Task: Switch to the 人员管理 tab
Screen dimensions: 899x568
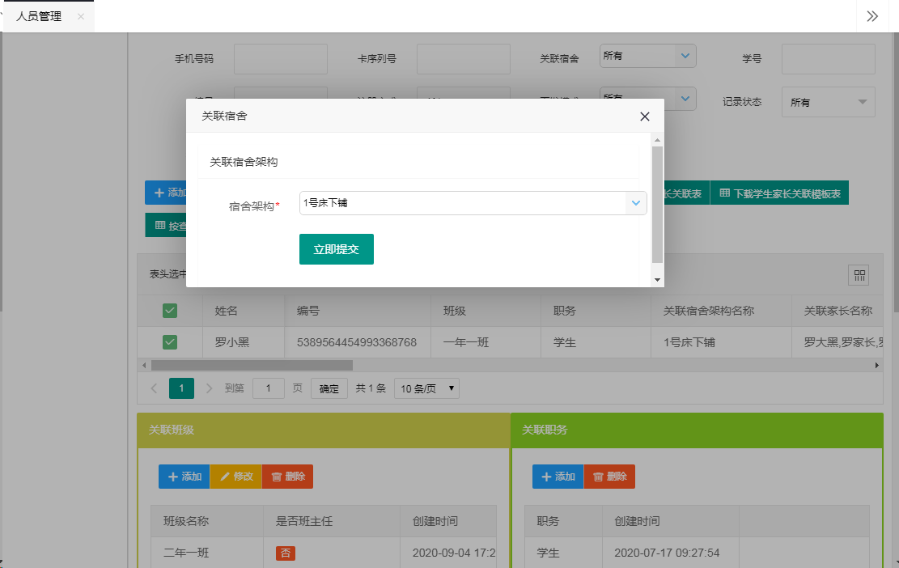Action: point(39,16)
